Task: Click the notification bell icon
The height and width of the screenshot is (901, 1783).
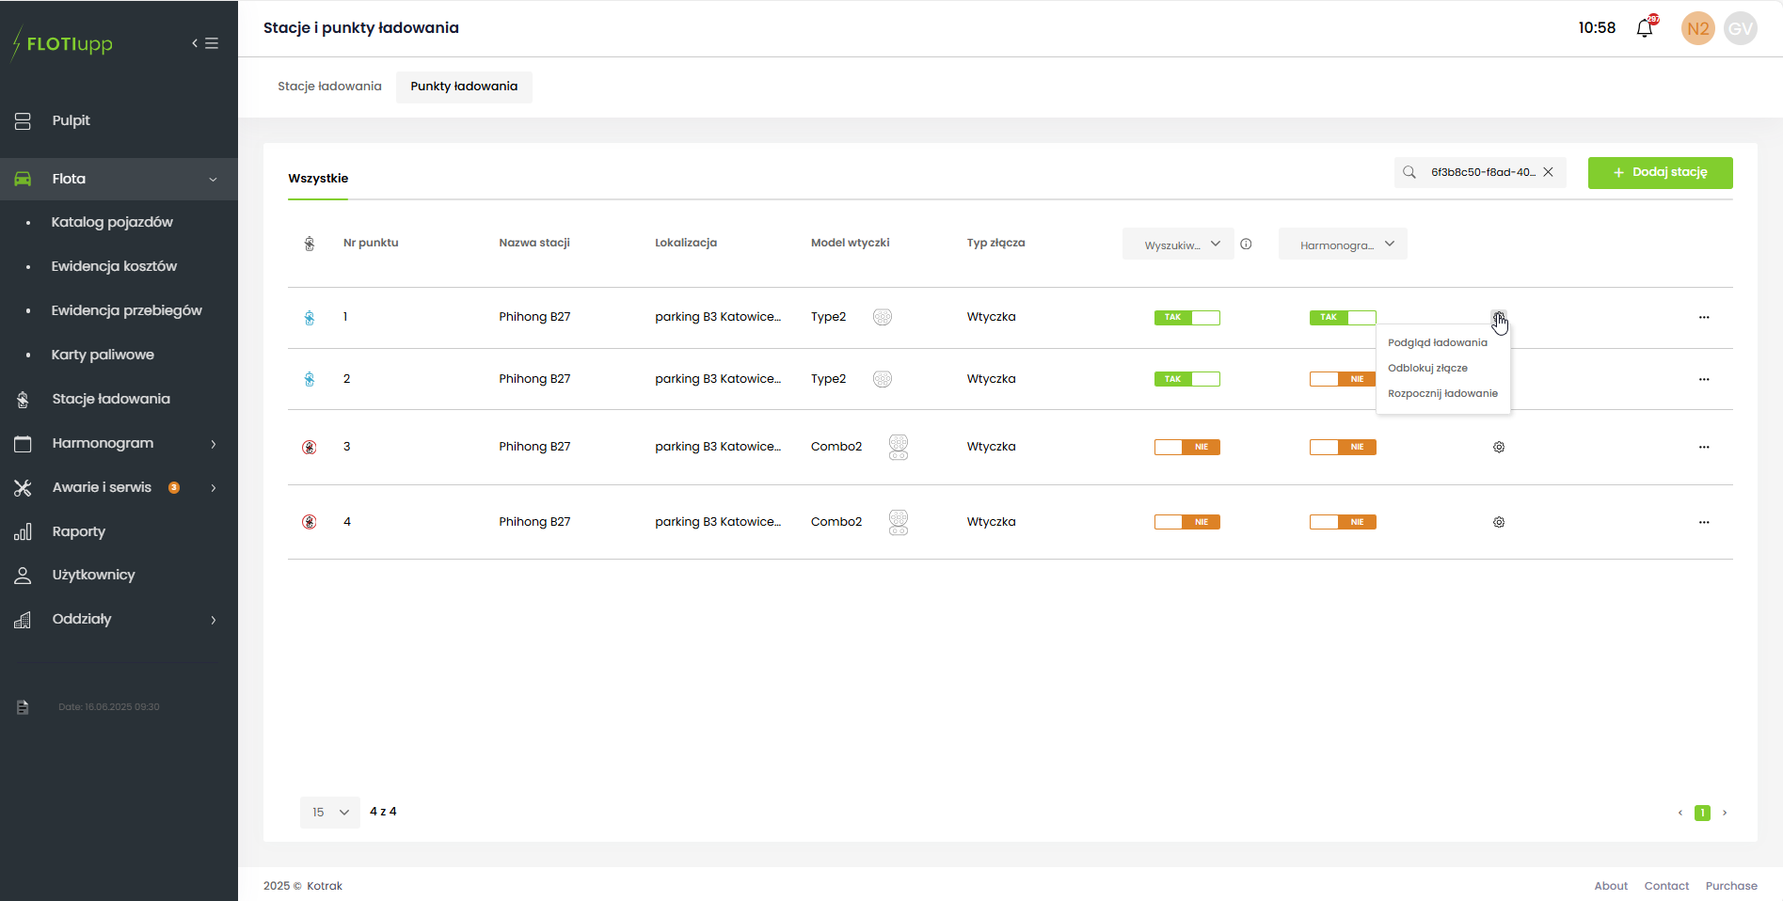Action: click(x=1645, y=28)
